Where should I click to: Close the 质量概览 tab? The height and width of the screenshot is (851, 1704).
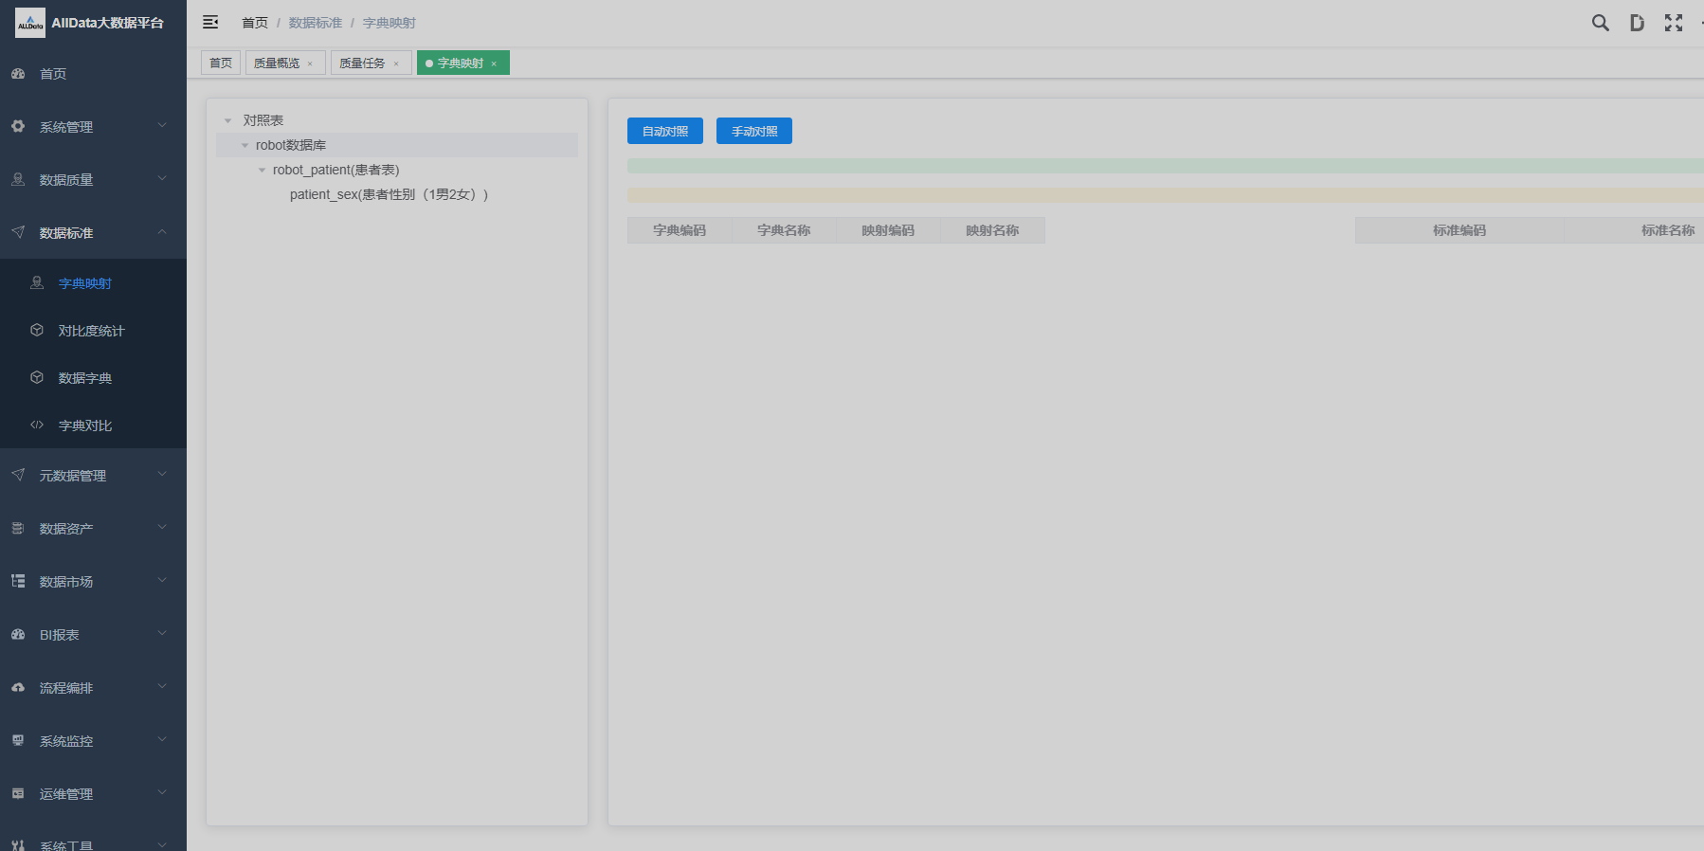click(310, 63)
